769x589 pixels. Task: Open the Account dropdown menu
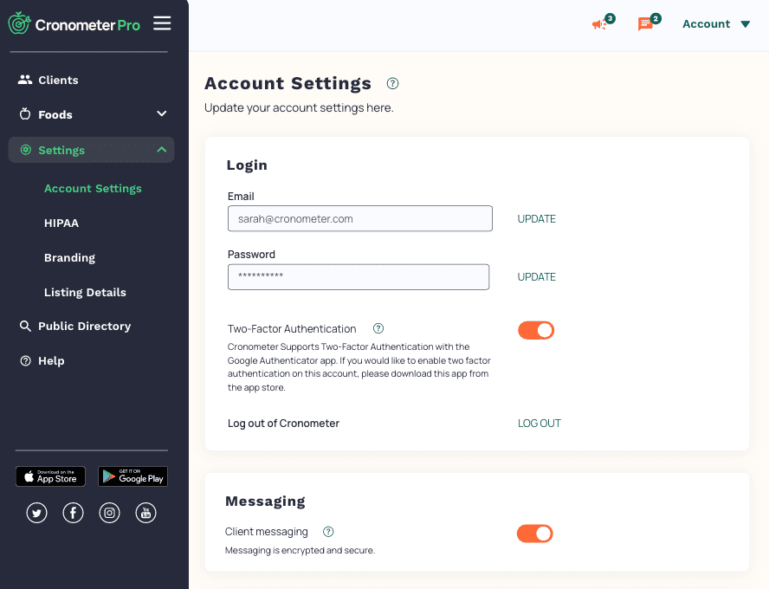pyautogui.click(x=716, y=24)
